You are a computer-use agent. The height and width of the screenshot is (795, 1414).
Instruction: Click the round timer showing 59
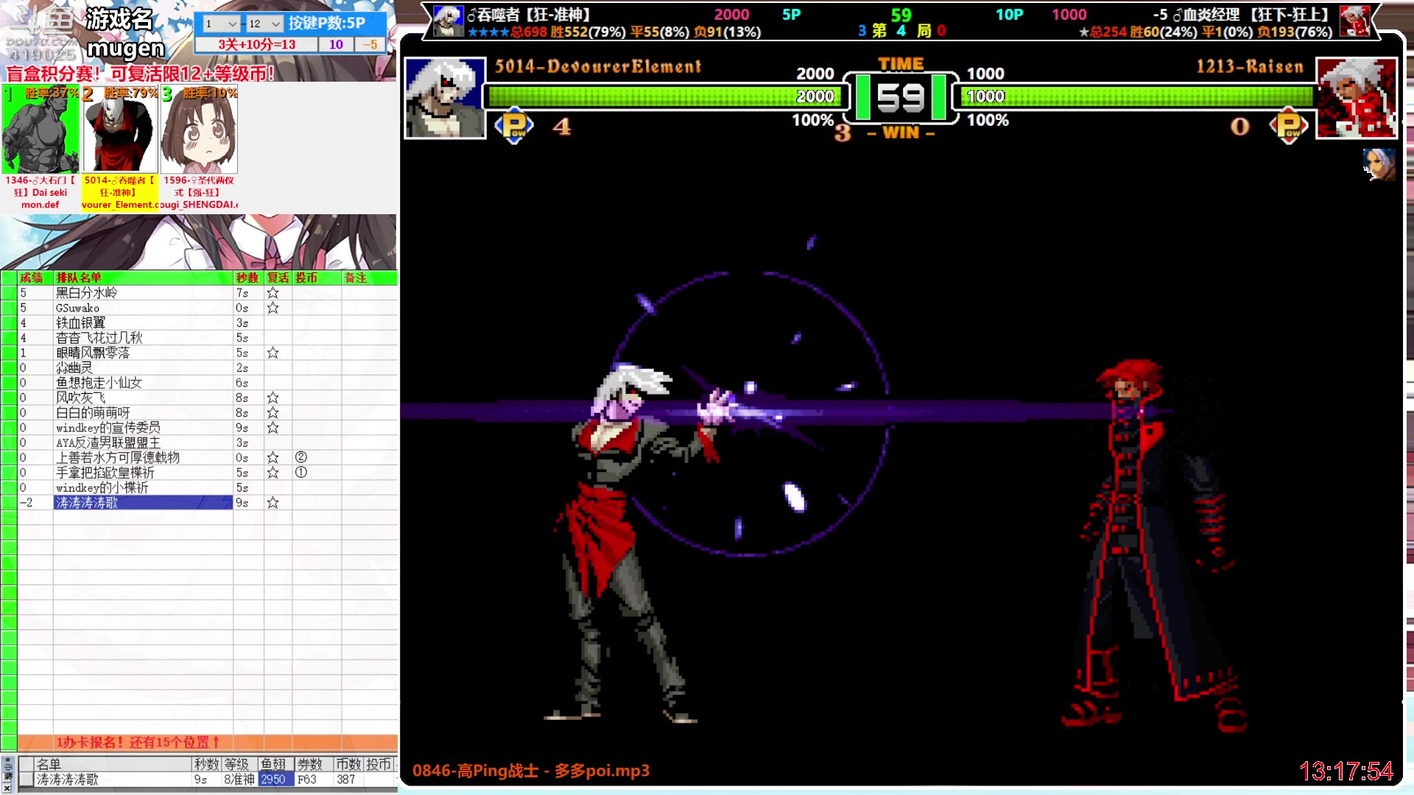click(x=901, y=98)
